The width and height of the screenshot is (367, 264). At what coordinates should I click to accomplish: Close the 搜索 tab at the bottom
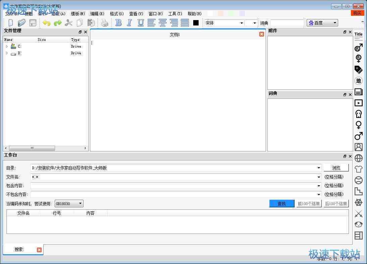click(39, 250)
